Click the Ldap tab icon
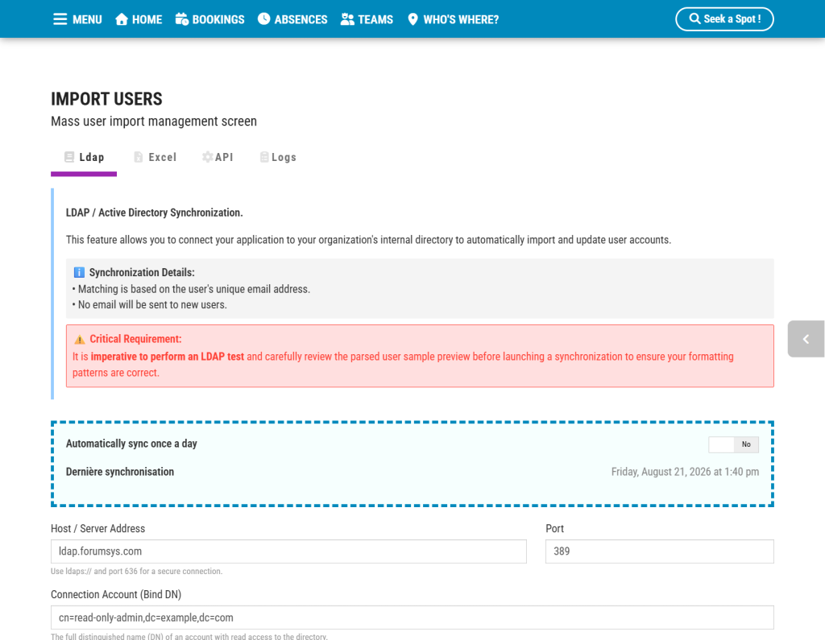Viewport: 825px width, 640px height. tap(69, 157)
